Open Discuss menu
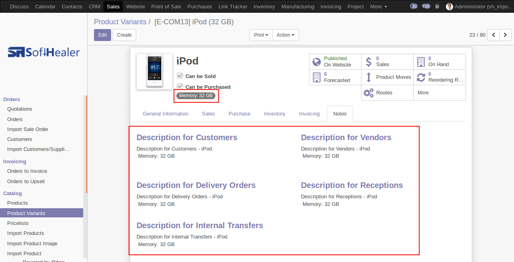Viewport: 514px width, 262px height. coord(19,6)
